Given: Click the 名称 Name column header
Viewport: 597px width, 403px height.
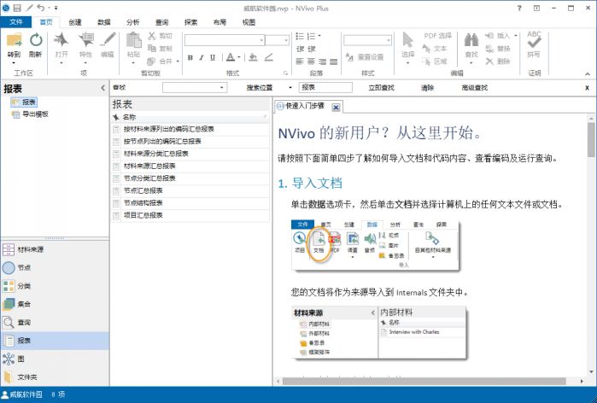Looking at the screenshot, I should 195,117.
